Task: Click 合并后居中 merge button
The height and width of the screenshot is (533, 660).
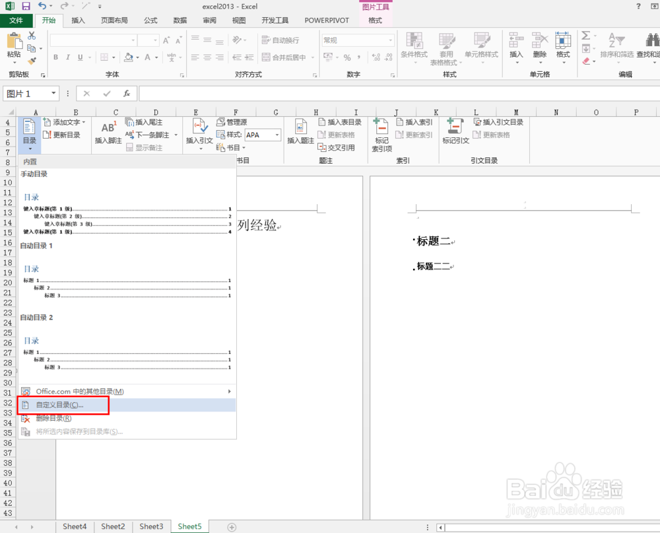Action: [284, 57]
